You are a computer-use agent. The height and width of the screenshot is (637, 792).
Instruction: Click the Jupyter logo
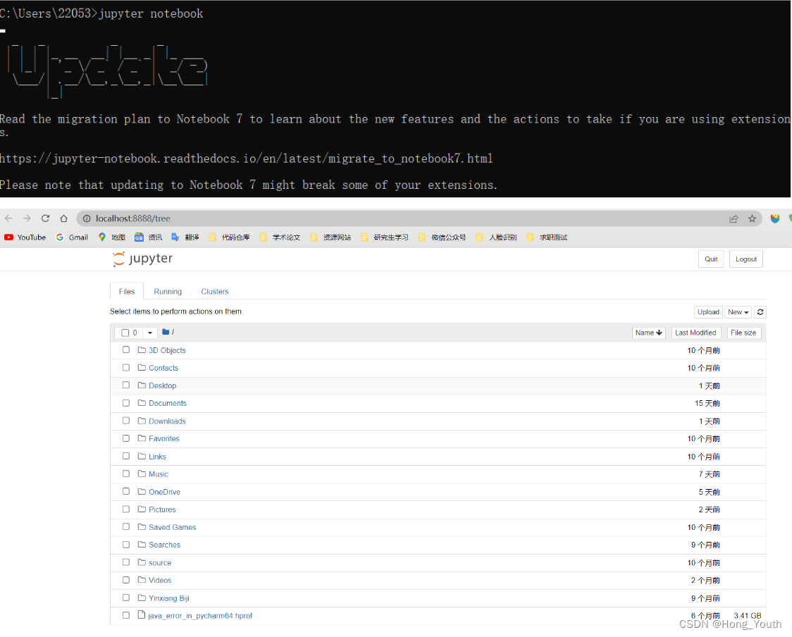click(142, 259)
